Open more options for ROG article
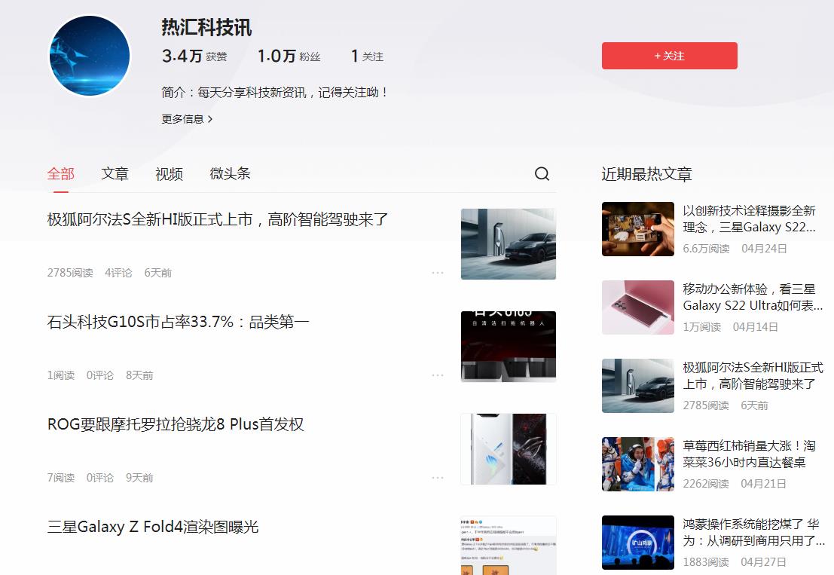The height and width of the screenshot is (575, 834). (437, 479)
